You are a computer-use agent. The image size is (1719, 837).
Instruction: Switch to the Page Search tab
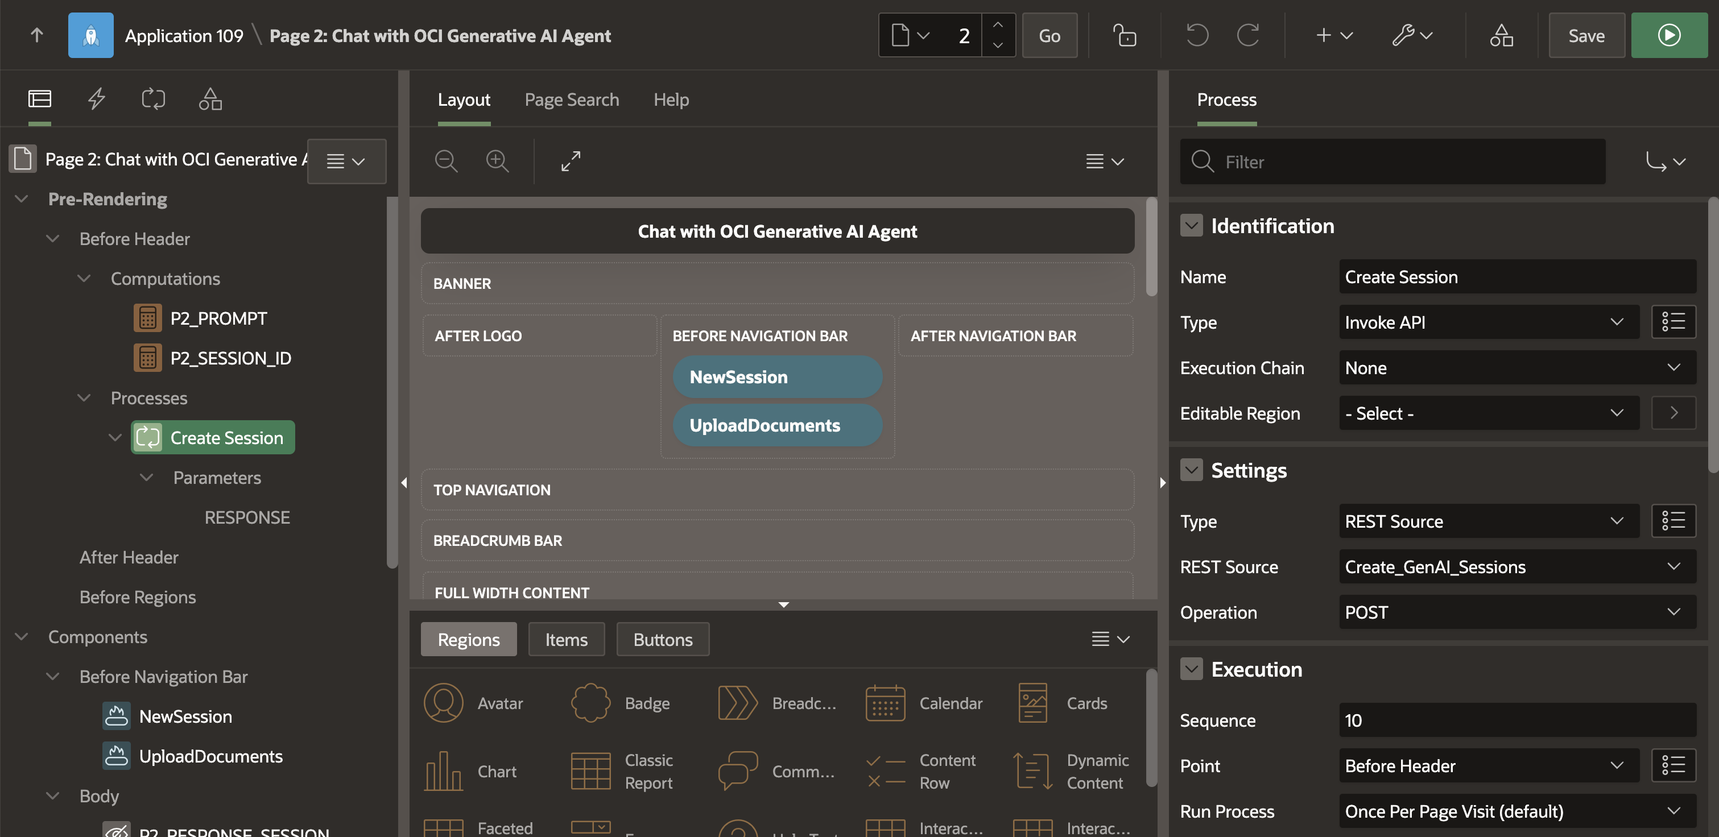click(x=571, y=100)
